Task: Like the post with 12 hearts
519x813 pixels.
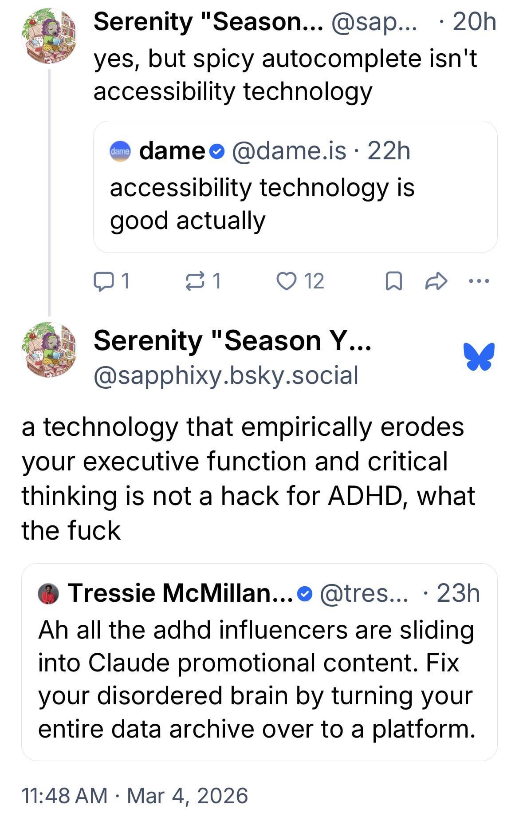Action: pyautogui.click(x=286, y=281)
